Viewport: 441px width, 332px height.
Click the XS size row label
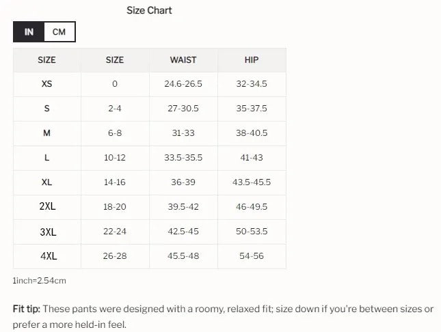pyautogui.click(x=46, y=84)
